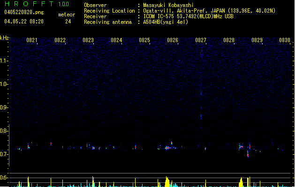295x187 pixels.
Task: Click the HROFFT 1.0.0 title text
Action: coord(37,4)
